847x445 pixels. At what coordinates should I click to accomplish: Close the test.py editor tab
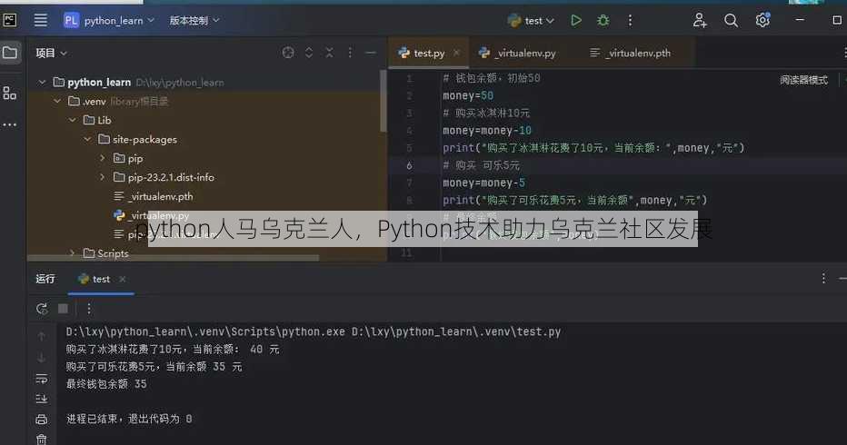[x=456, y=53]
